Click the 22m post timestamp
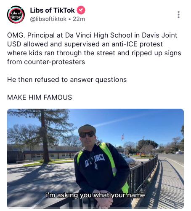This screenshot has height=211, width=191. point(79,19)
